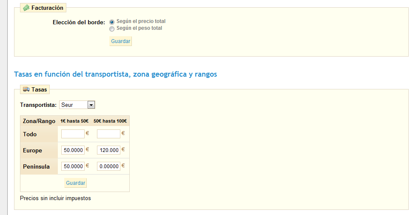Focus the Peninsula 1€ hasta 50€ field
The height and width of the screenshot is (215, 413).
point(73,166)
